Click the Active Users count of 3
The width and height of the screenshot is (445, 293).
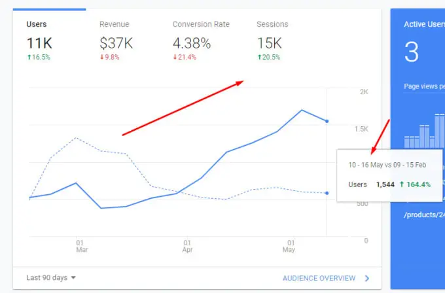pyautogui.click(x=411, y=52)
